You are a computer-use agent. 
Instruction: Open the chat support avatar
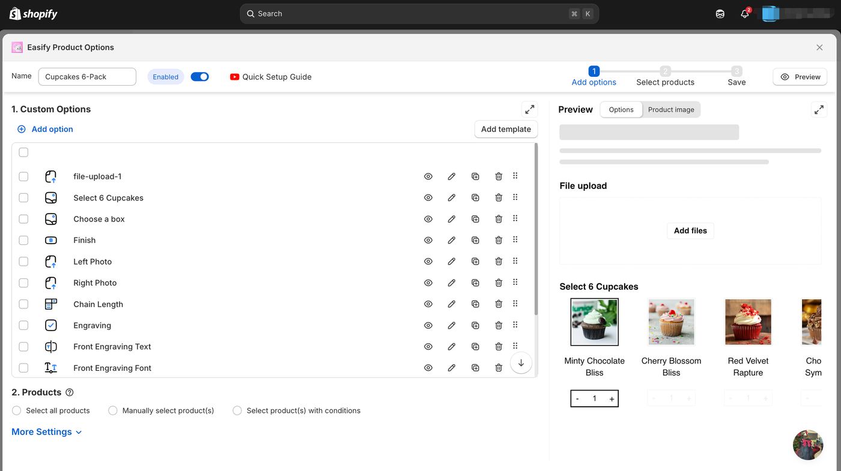click(x=808, y=445)
